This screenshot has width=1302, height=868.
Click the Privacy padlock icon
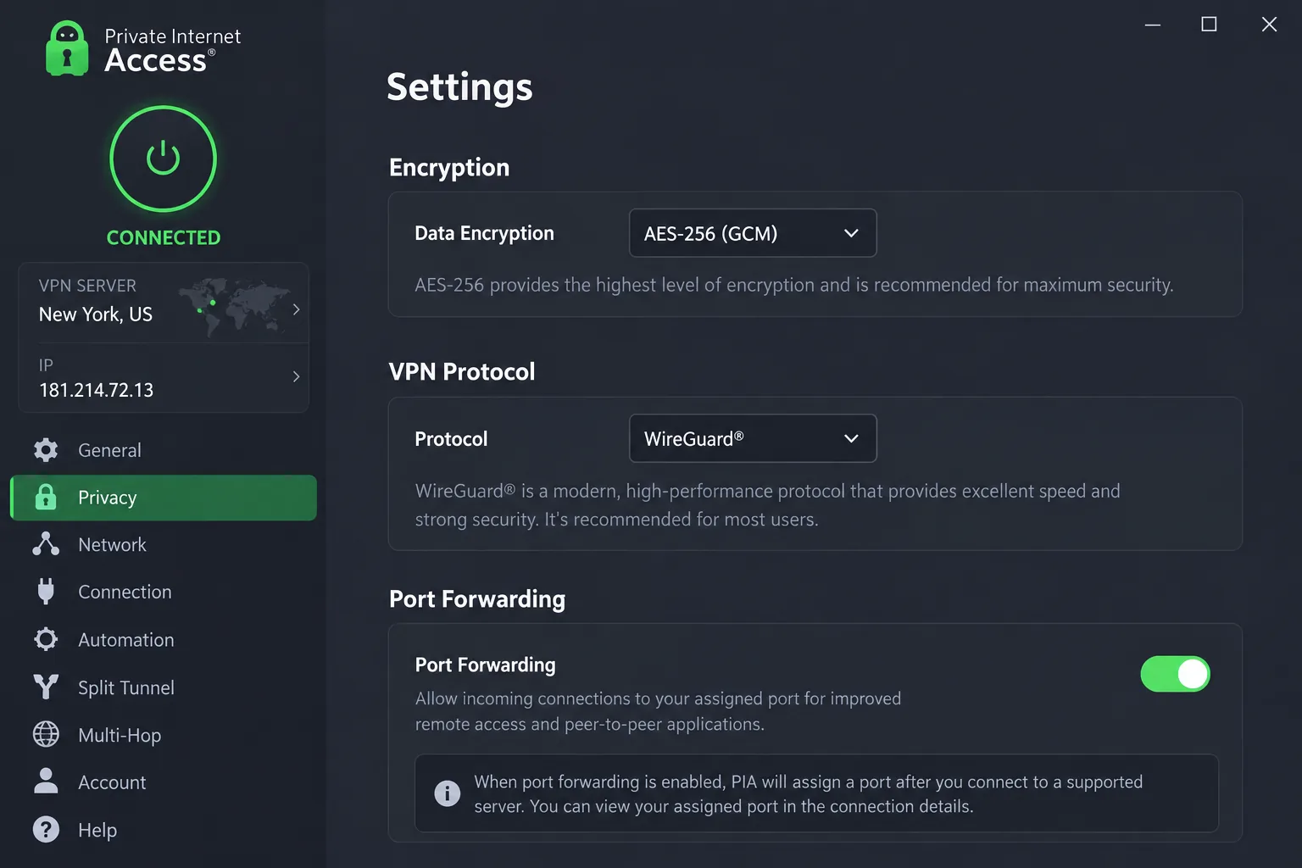click(46, 498)
